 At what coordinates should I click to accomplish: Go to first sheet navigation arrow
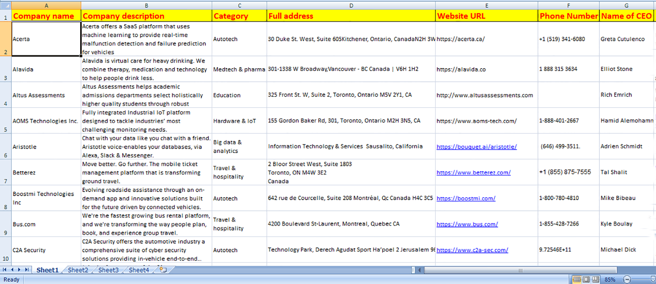pos(4,270)
